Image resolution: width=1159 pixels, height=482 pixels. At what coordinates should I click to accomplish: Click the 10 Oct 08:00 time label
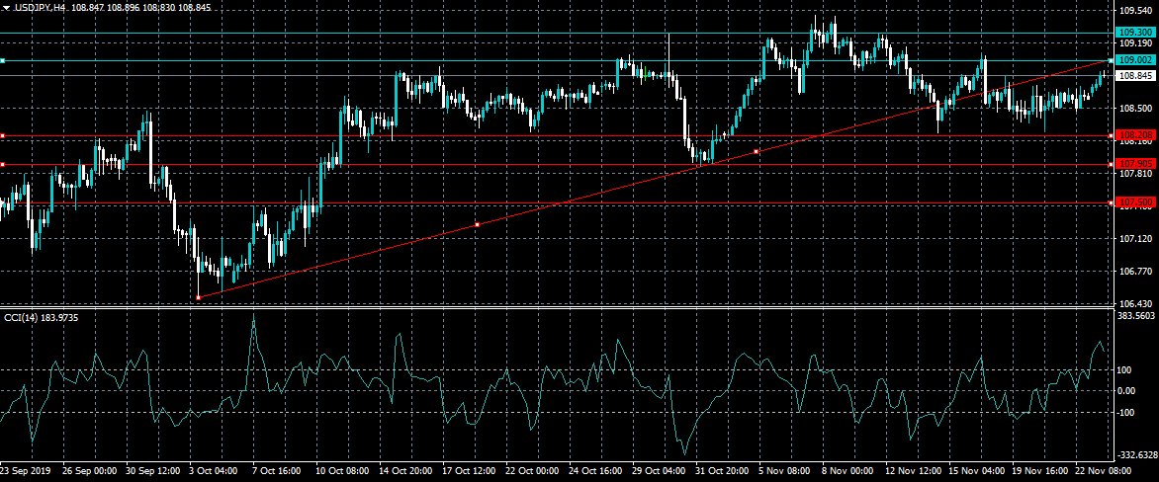click(344, 470)
